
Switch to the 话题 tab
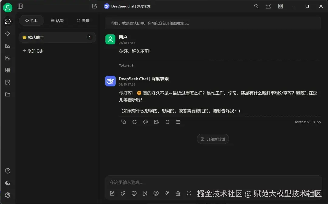tap(57, 21)
